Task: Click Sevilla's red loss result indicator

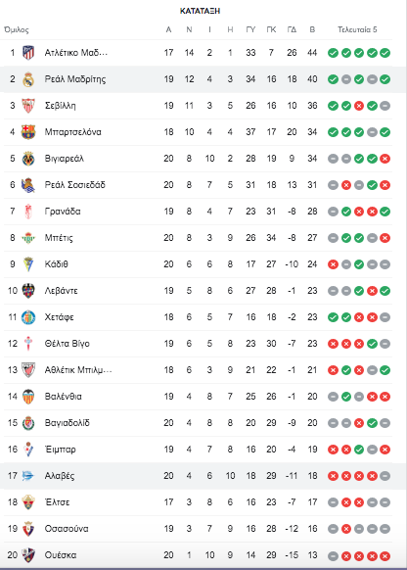Action: 359,106
